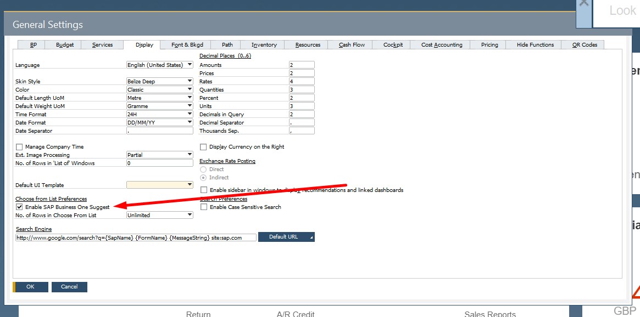This screenshot has width=640, height=317.
Task: Change Time Format using its dropdown
Action: [189, 114]
